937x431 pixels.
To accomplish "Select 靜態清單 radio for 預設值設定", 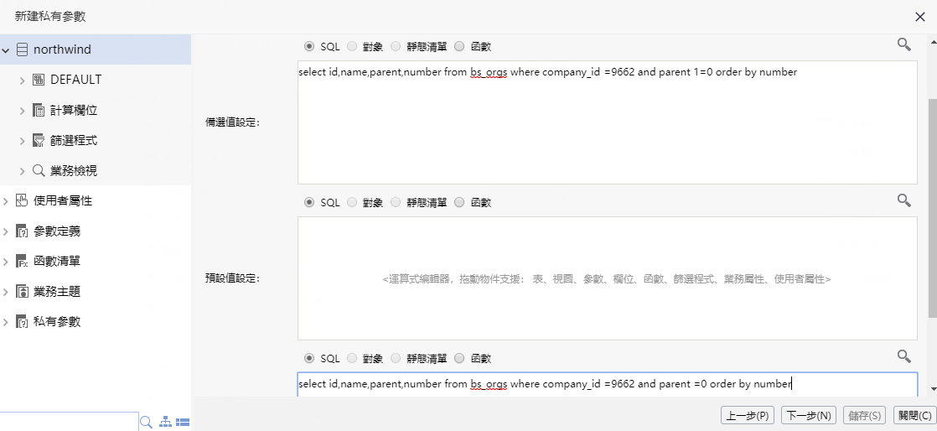I will [396, 203].
